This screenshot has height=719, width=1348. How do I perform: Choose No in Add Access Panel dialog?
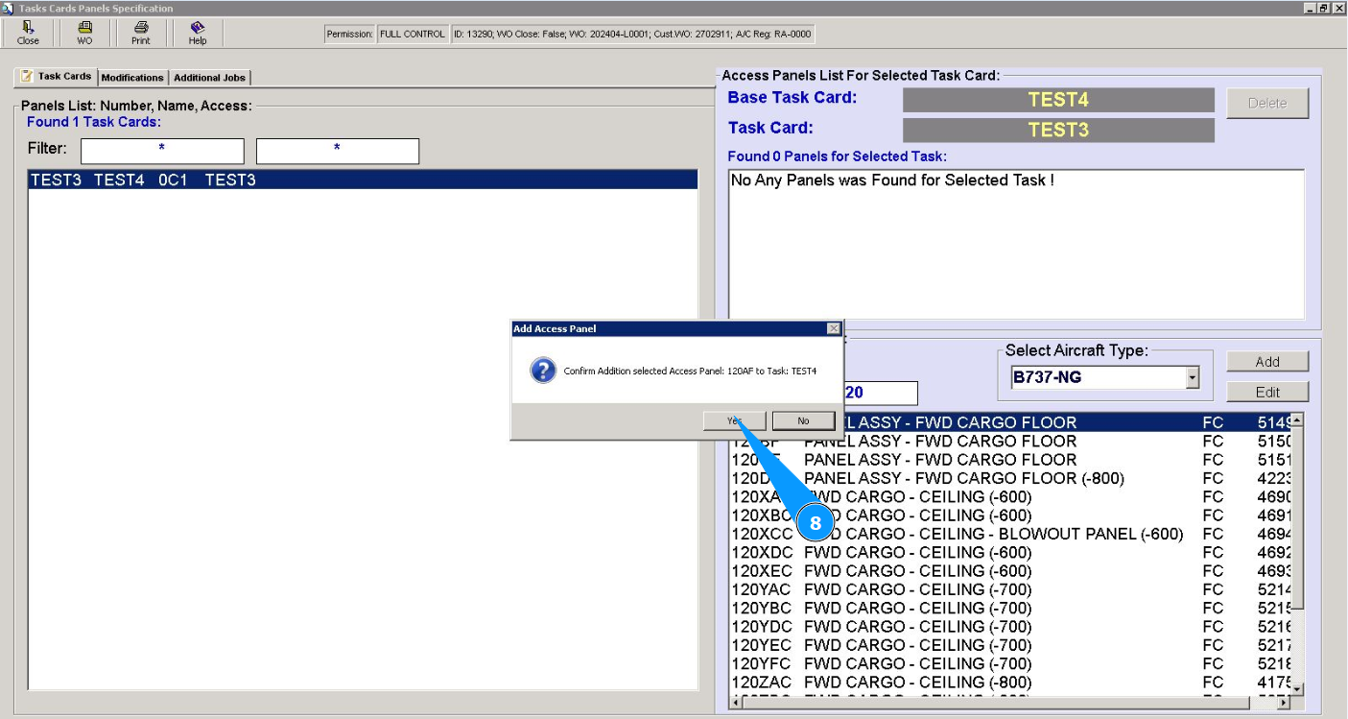click(803, 420)
